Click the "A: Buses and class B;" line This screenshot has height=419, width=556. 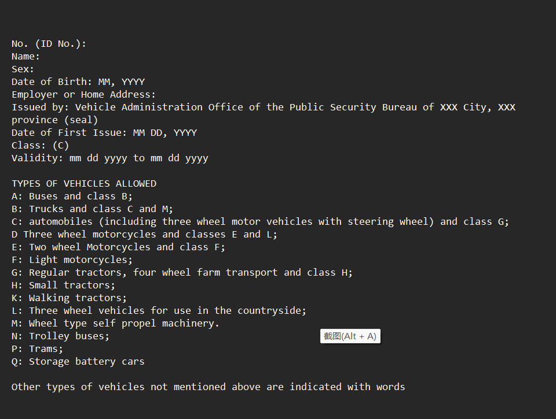click(72, 196)
